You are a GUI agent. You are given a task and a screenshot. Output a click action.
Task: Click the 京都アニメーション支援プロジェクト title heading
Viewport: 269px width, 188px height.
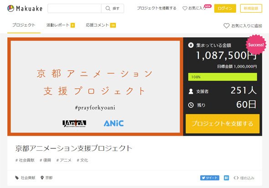(x=74, y=148)
